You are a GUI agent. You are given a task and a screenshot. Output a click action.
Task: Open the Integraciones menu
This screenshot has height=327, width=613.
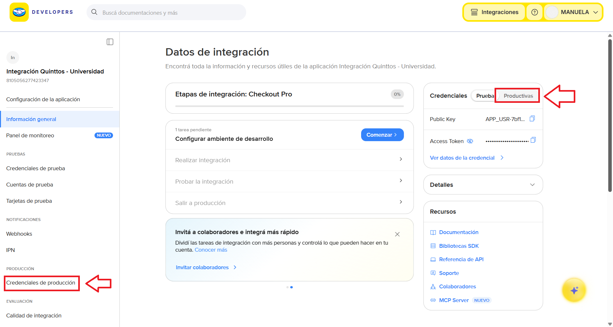click(494, 12)
